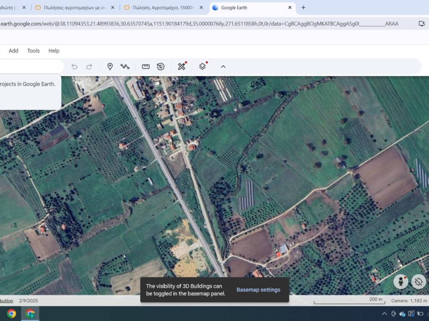Toggle the location tracking round button
Viewport: 429px width, 321px height.
tap(418, 282)
